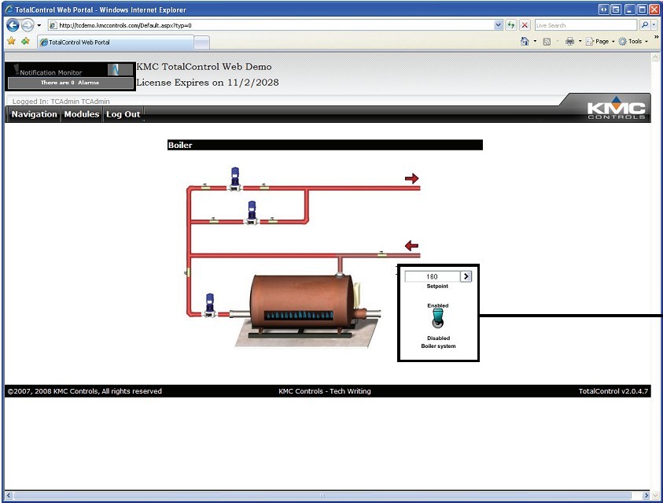Print the page with the printer icon
663x503 pixels.
(570, 41)
